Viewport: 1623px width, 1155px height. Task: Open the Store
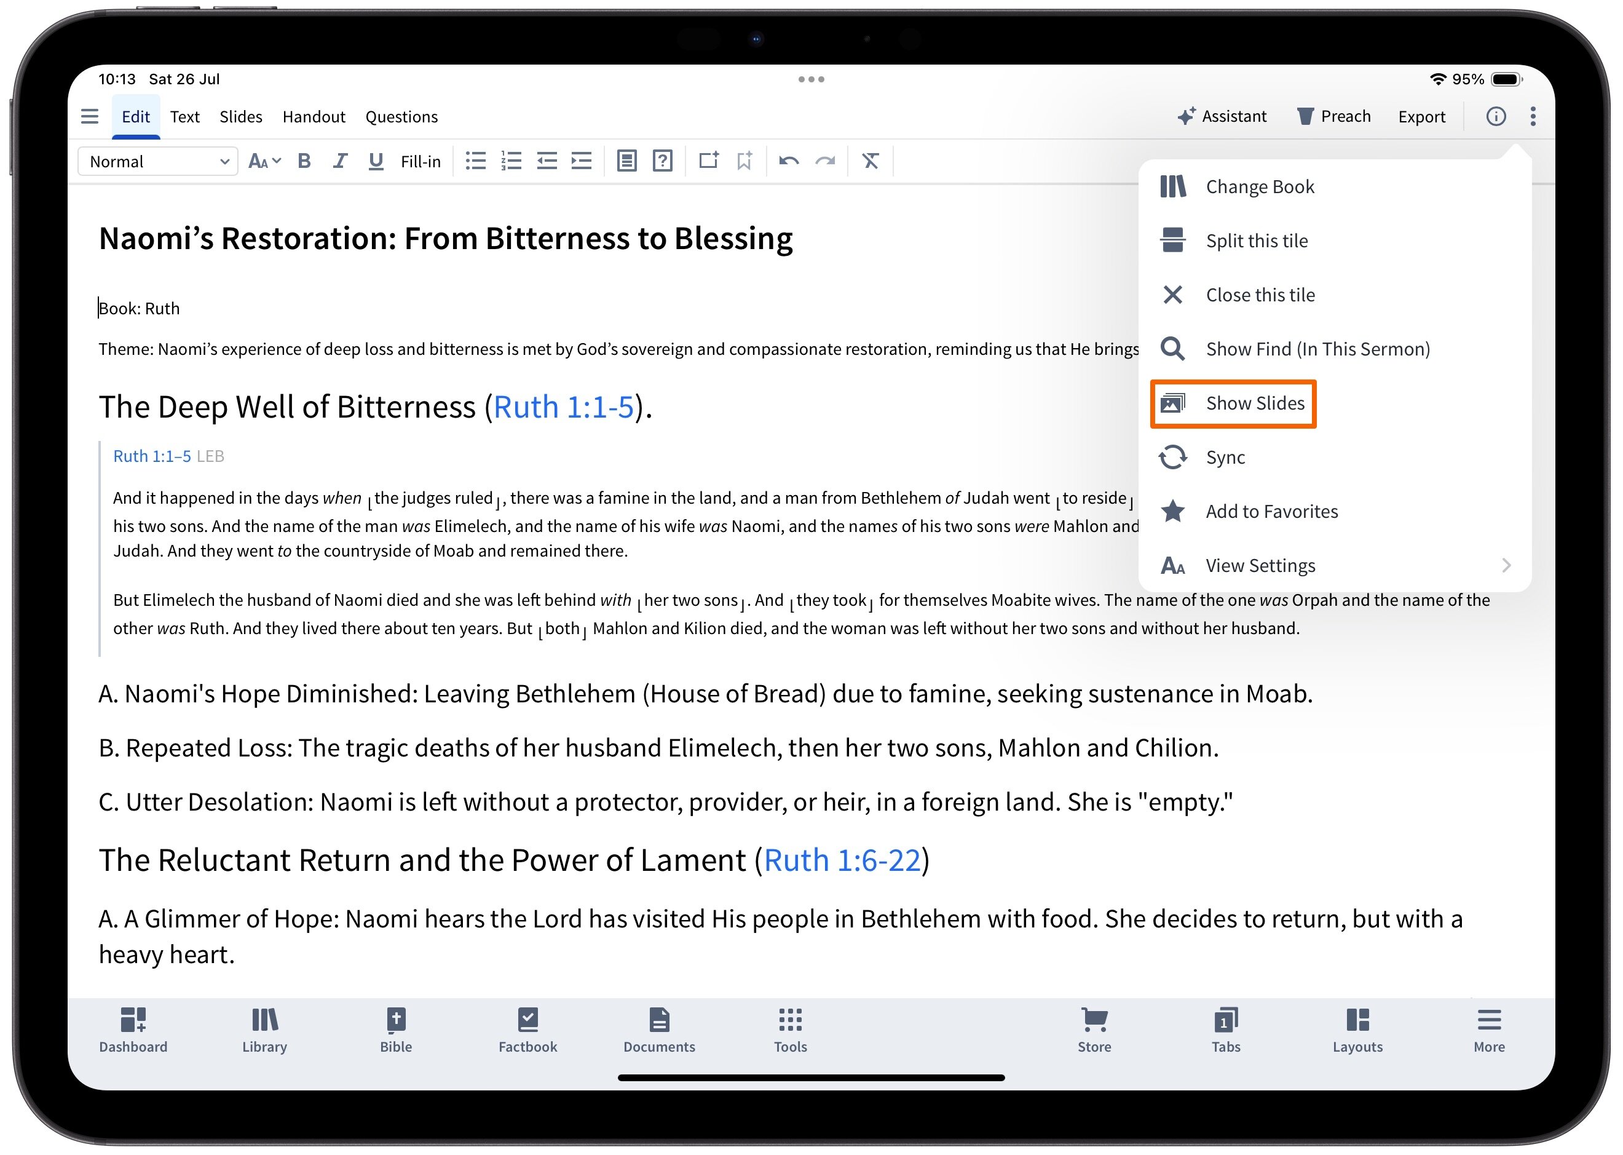1094,1030
